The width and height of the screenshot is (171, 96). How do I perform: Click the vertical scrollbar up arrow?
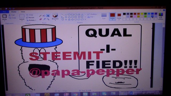[x=164, y=24]
